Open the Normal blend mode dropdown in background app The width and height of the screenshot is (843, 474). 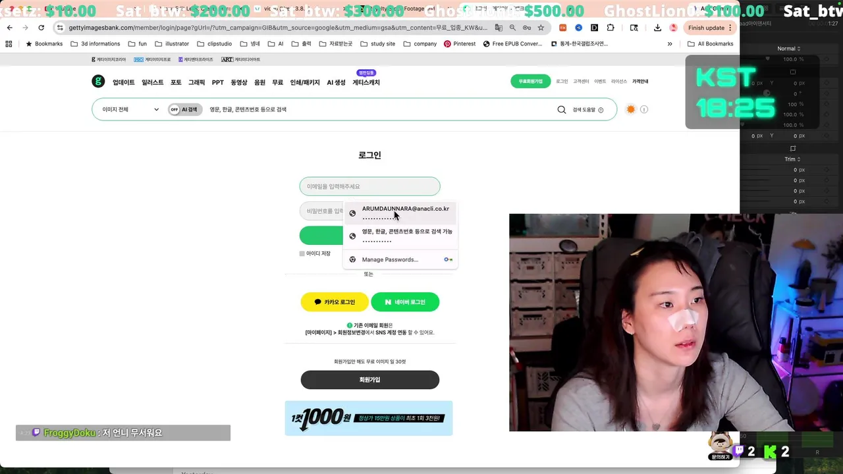789,49
